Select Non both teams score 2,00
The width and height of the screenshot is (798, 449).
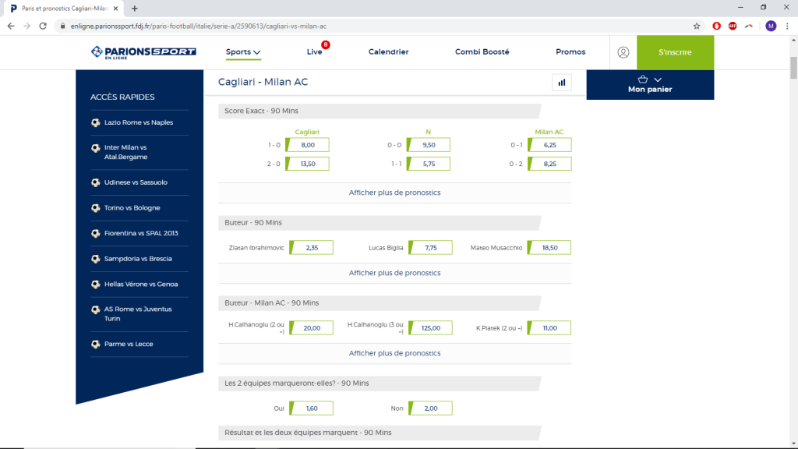430,408
